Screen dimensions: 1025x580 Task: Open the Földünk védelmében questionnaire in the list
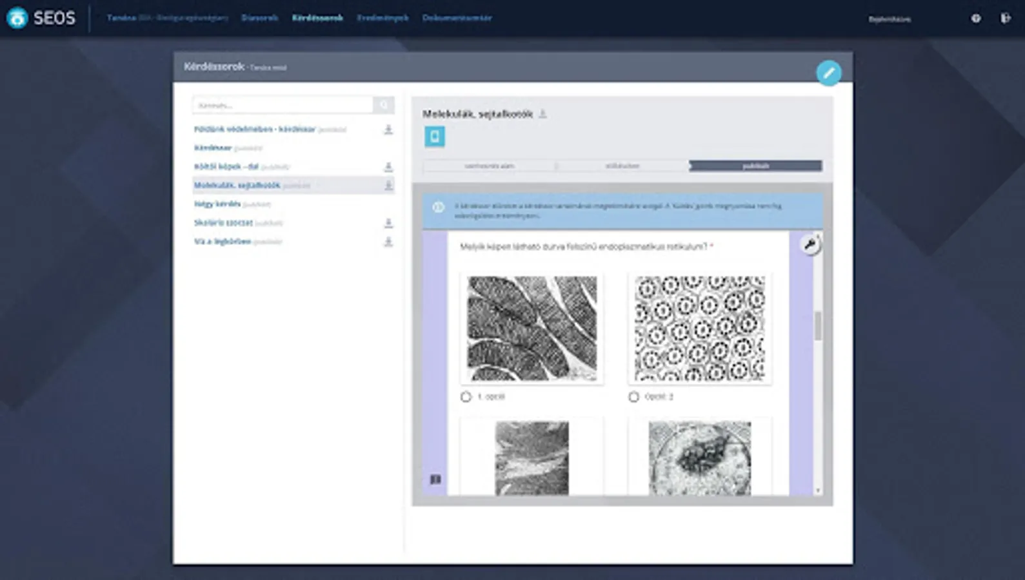pos(255,130)
